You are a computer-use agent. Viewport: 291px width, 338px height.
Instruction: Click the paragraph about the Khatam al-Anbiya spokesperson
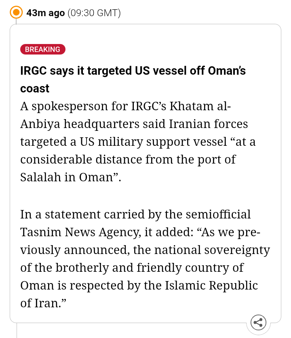tap(137, 142)
